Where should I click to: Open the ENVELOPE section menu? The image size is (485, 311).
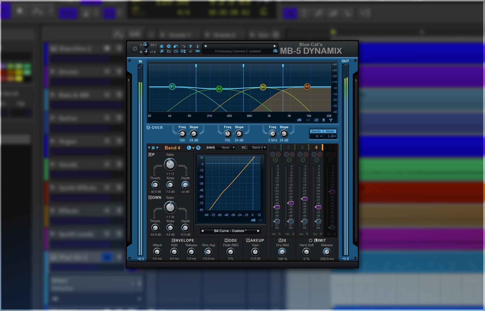click(x=183, y=240)
